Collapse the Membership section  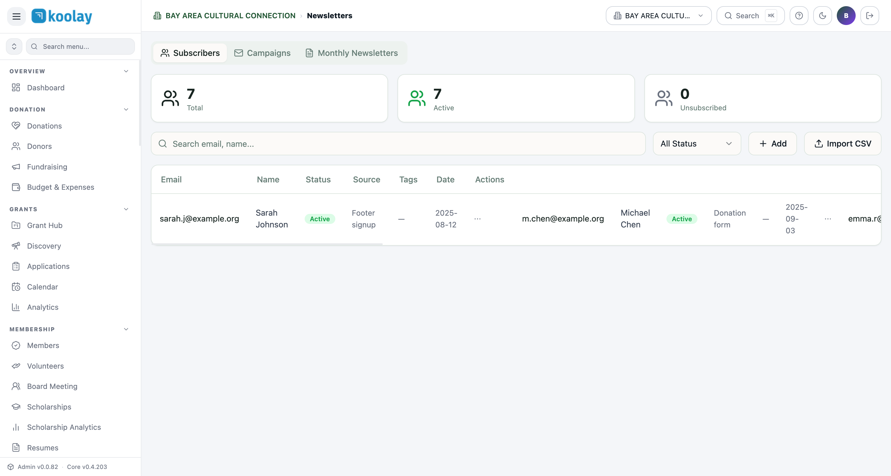click(126, 329)
